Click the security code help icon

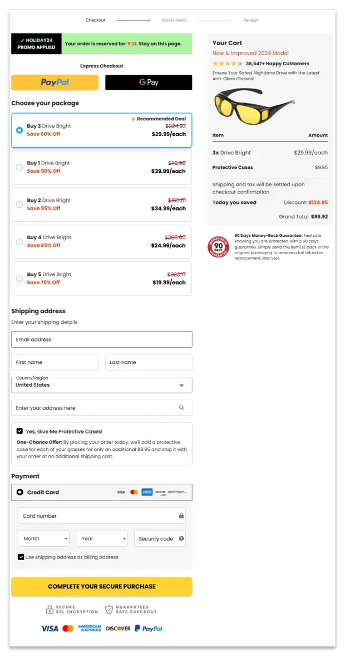click(182, 538)
